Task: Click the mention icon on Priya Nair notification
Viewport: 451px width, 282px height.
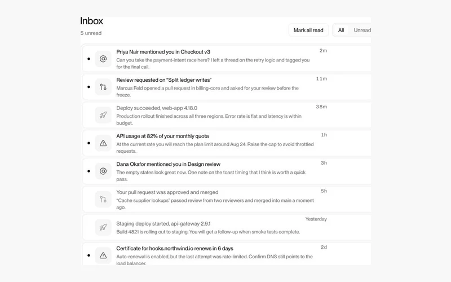Action: pyautogui.click(x=103, y=59)
